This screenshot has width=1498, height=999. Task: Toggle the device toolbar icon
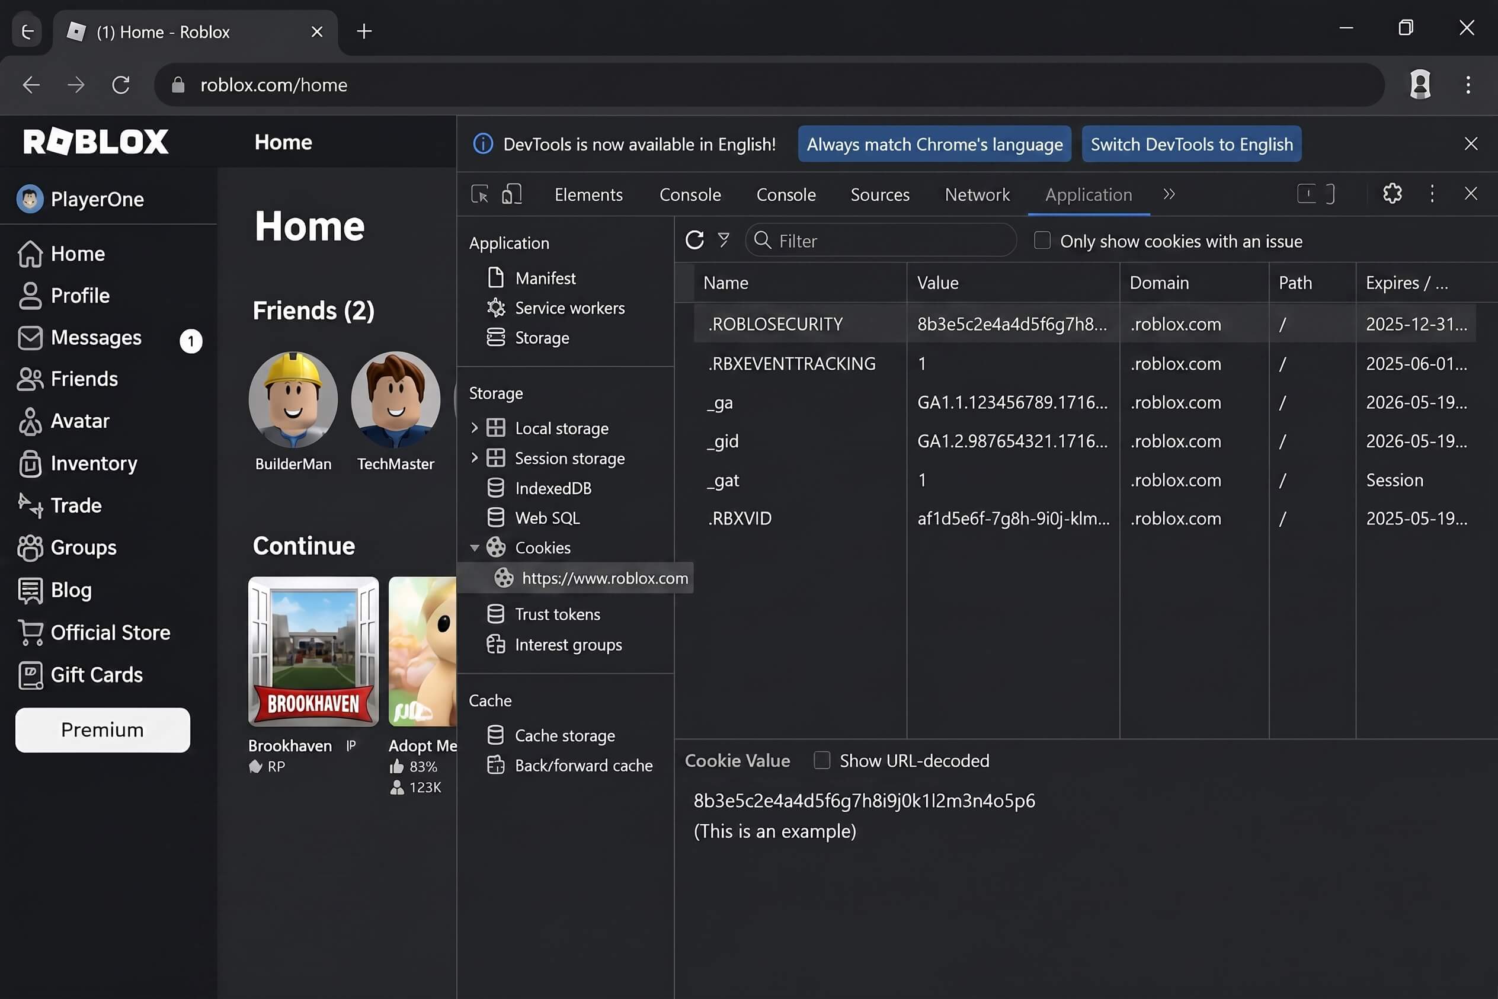[x=511, y=194]
